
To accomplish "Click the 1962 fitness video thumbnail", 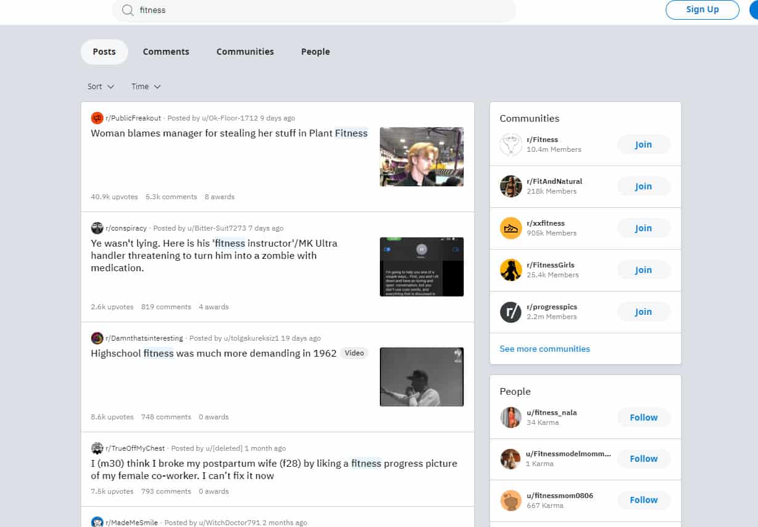I will tap(421, 376).
